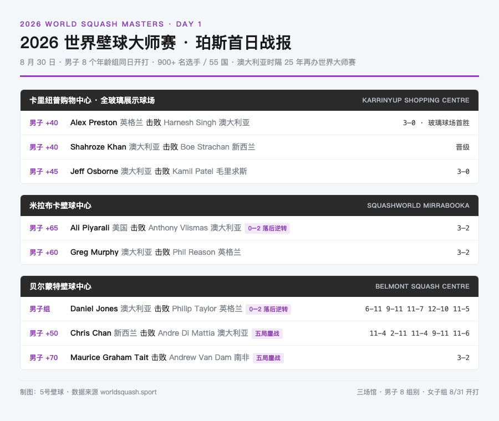
Task: Click the winner name Alex Preston
Action: (x=94, y=122)
